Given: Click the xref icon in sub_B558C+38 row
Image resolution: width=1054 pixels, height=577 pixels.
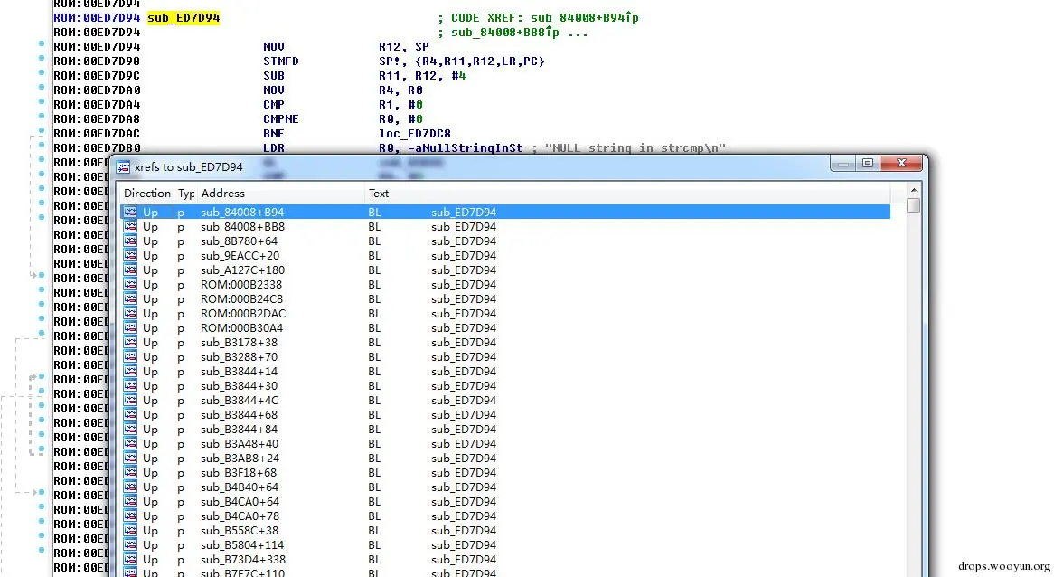Looking at the screenshot, I should [x=130, y=530].
